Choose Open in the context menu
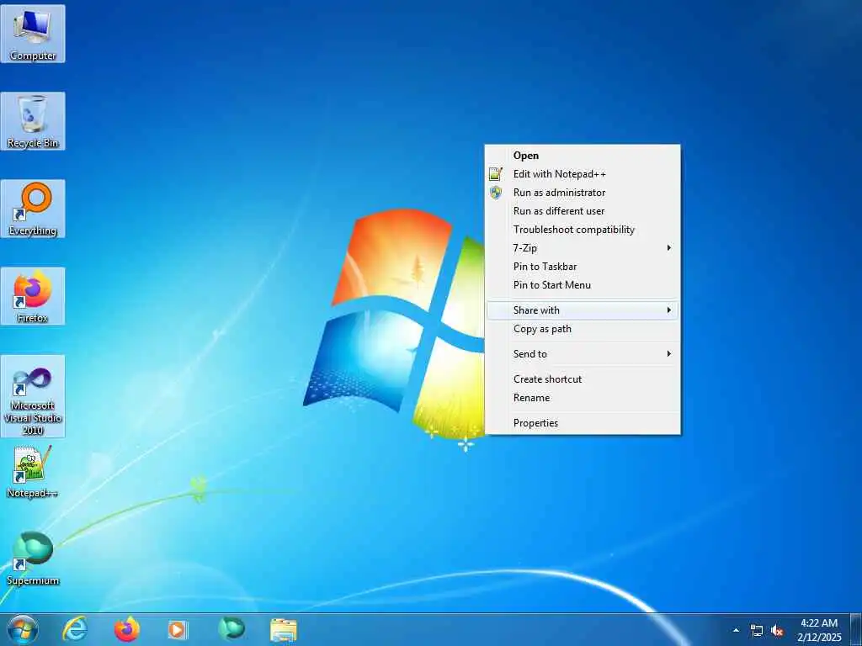 coord(583,156)
